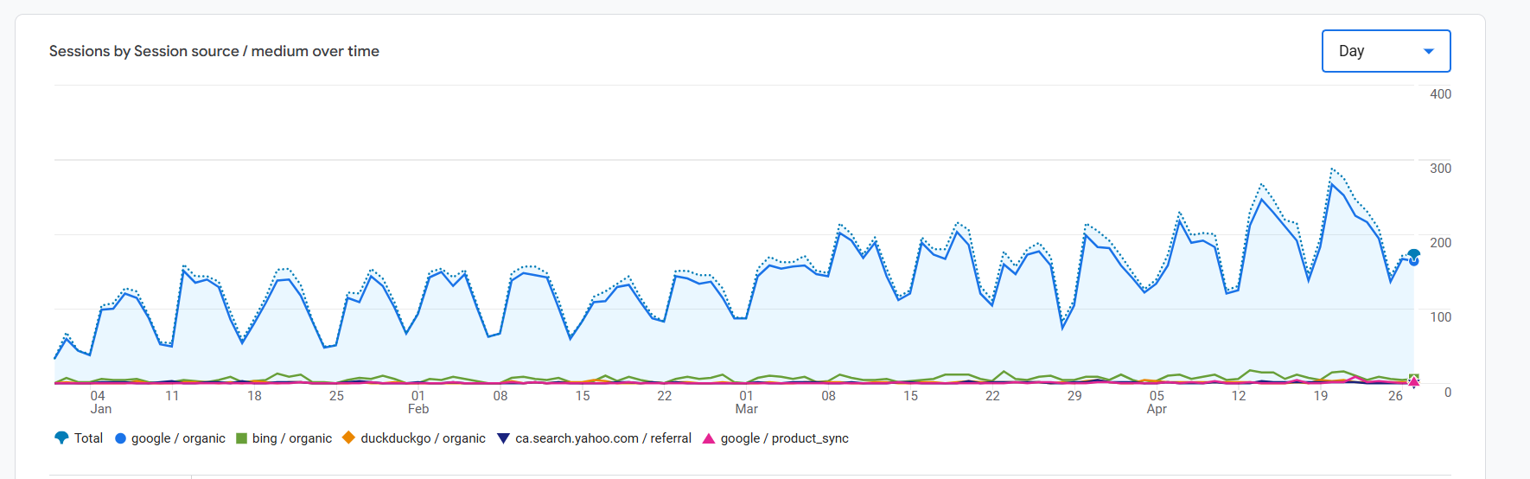Viewport: 1530px width, 479px height.
Task: Toggle the Total series legend label
Action: click(88, 438)
